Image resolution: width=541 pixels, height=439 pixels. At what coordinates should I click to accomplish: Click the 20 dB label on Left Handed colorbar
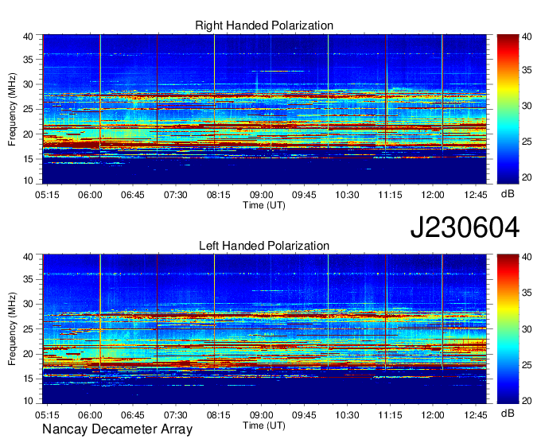pyautogui.click(x=527, y=400)
